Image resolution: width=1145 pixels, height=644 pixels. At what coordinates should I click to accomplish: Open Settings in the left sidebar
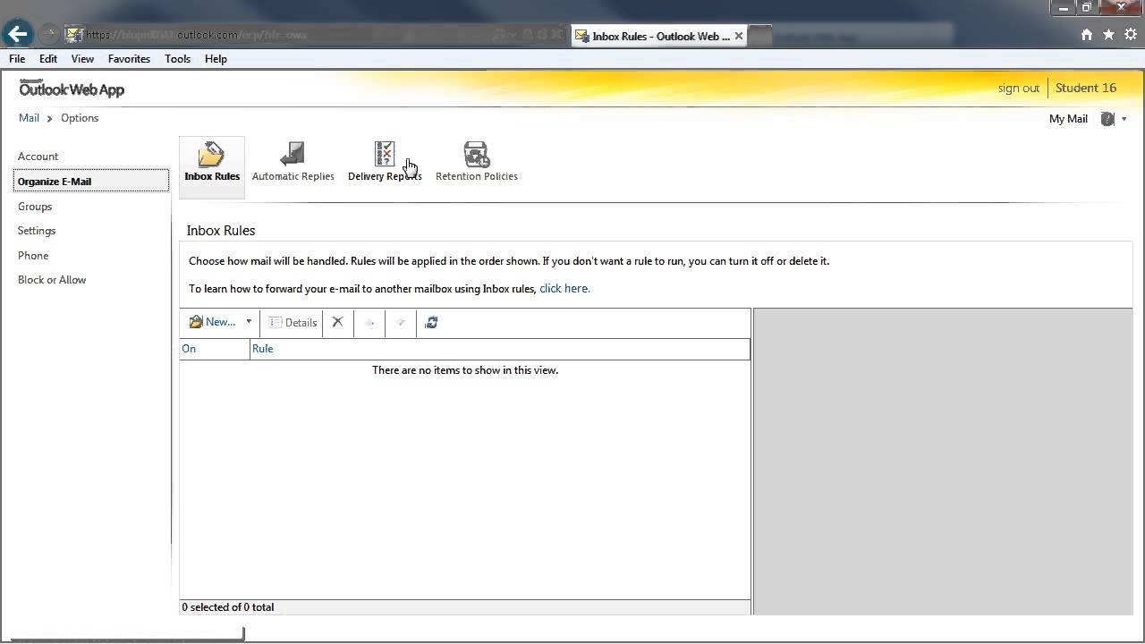click(x=37, y=231)
